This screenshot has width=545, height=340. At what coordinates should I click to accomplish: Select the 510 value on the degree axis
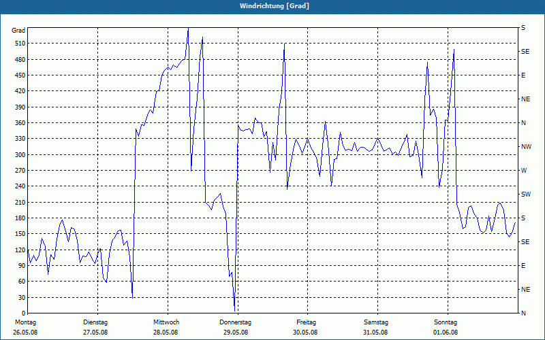(20, 44)
